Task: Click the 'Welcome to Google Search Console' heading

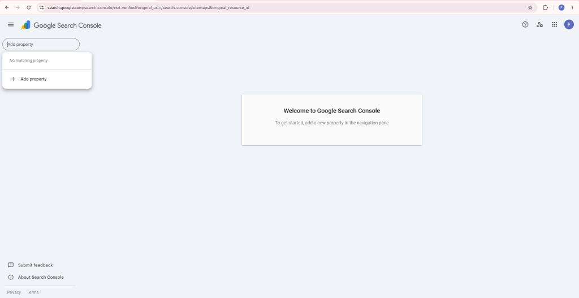Action: (x=331, y=111)
